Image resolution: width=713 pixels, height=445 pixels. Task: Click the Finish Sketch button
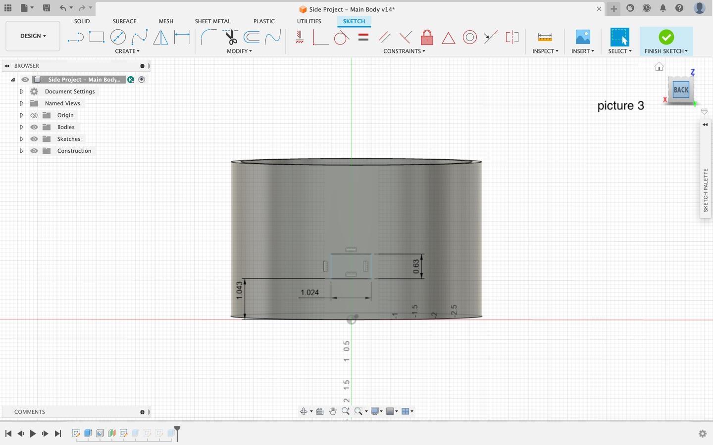coord(666,38)
